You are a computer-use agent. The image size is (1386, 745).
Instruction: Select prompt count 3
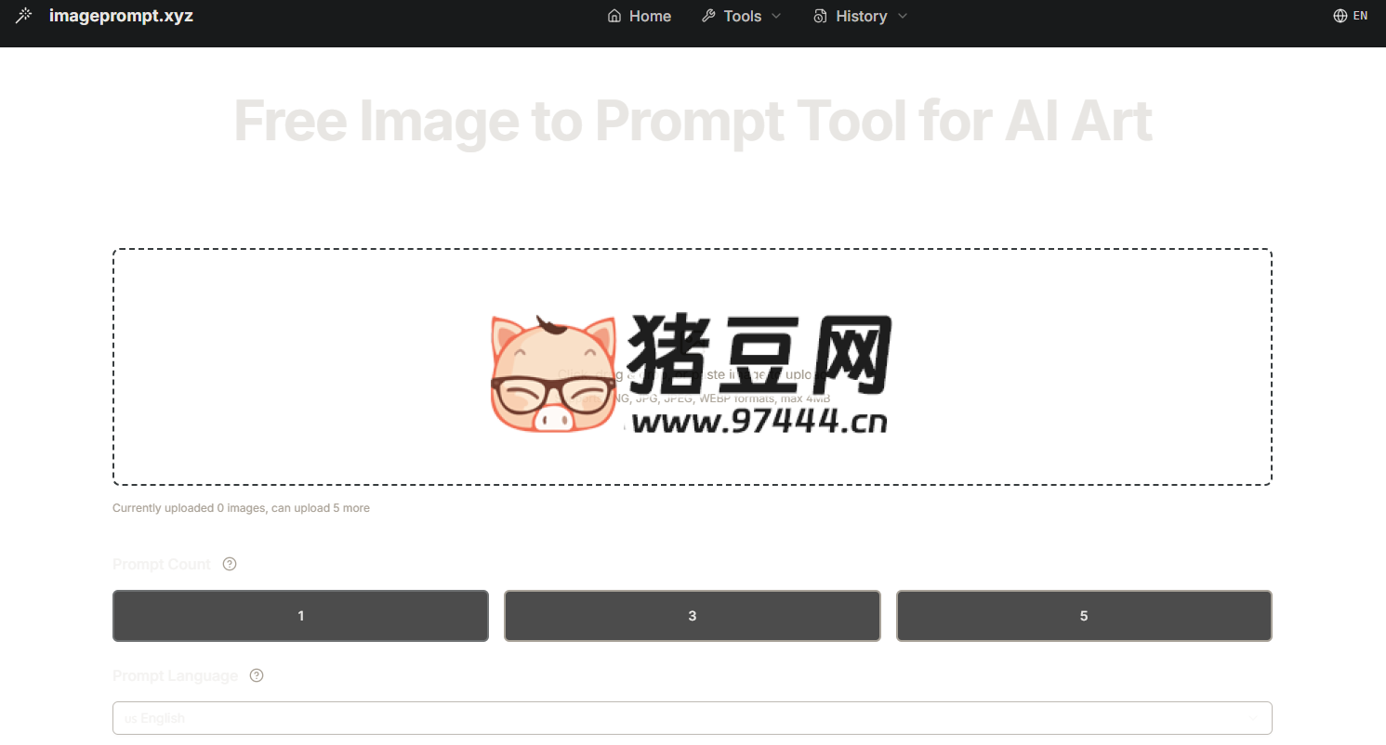pos(693,616)
